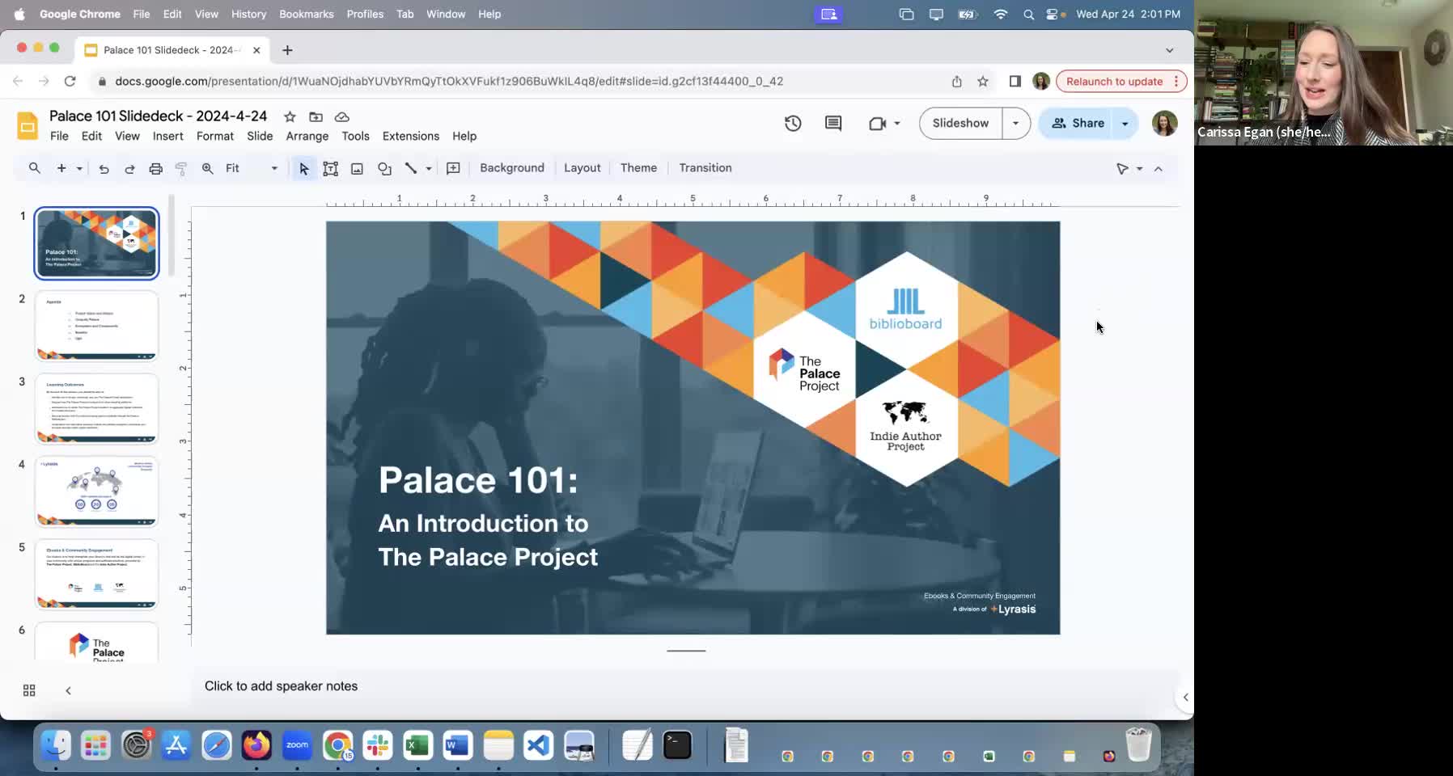Open the comments history icon
The height and width of the screenshot is (776, 1453).
click(833, 123)
